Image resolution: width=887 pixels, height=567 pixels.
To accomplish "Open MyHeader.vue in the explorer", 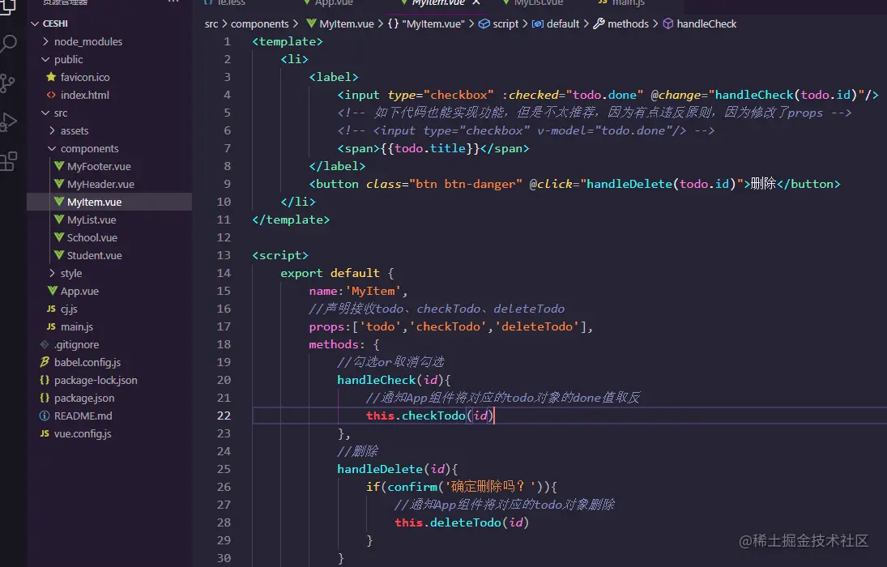I will tap(100, 185).
